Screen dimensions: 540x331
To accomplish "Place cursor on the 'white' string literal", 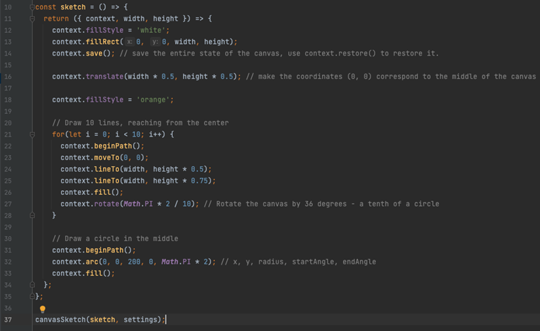I will pos(151,30).
